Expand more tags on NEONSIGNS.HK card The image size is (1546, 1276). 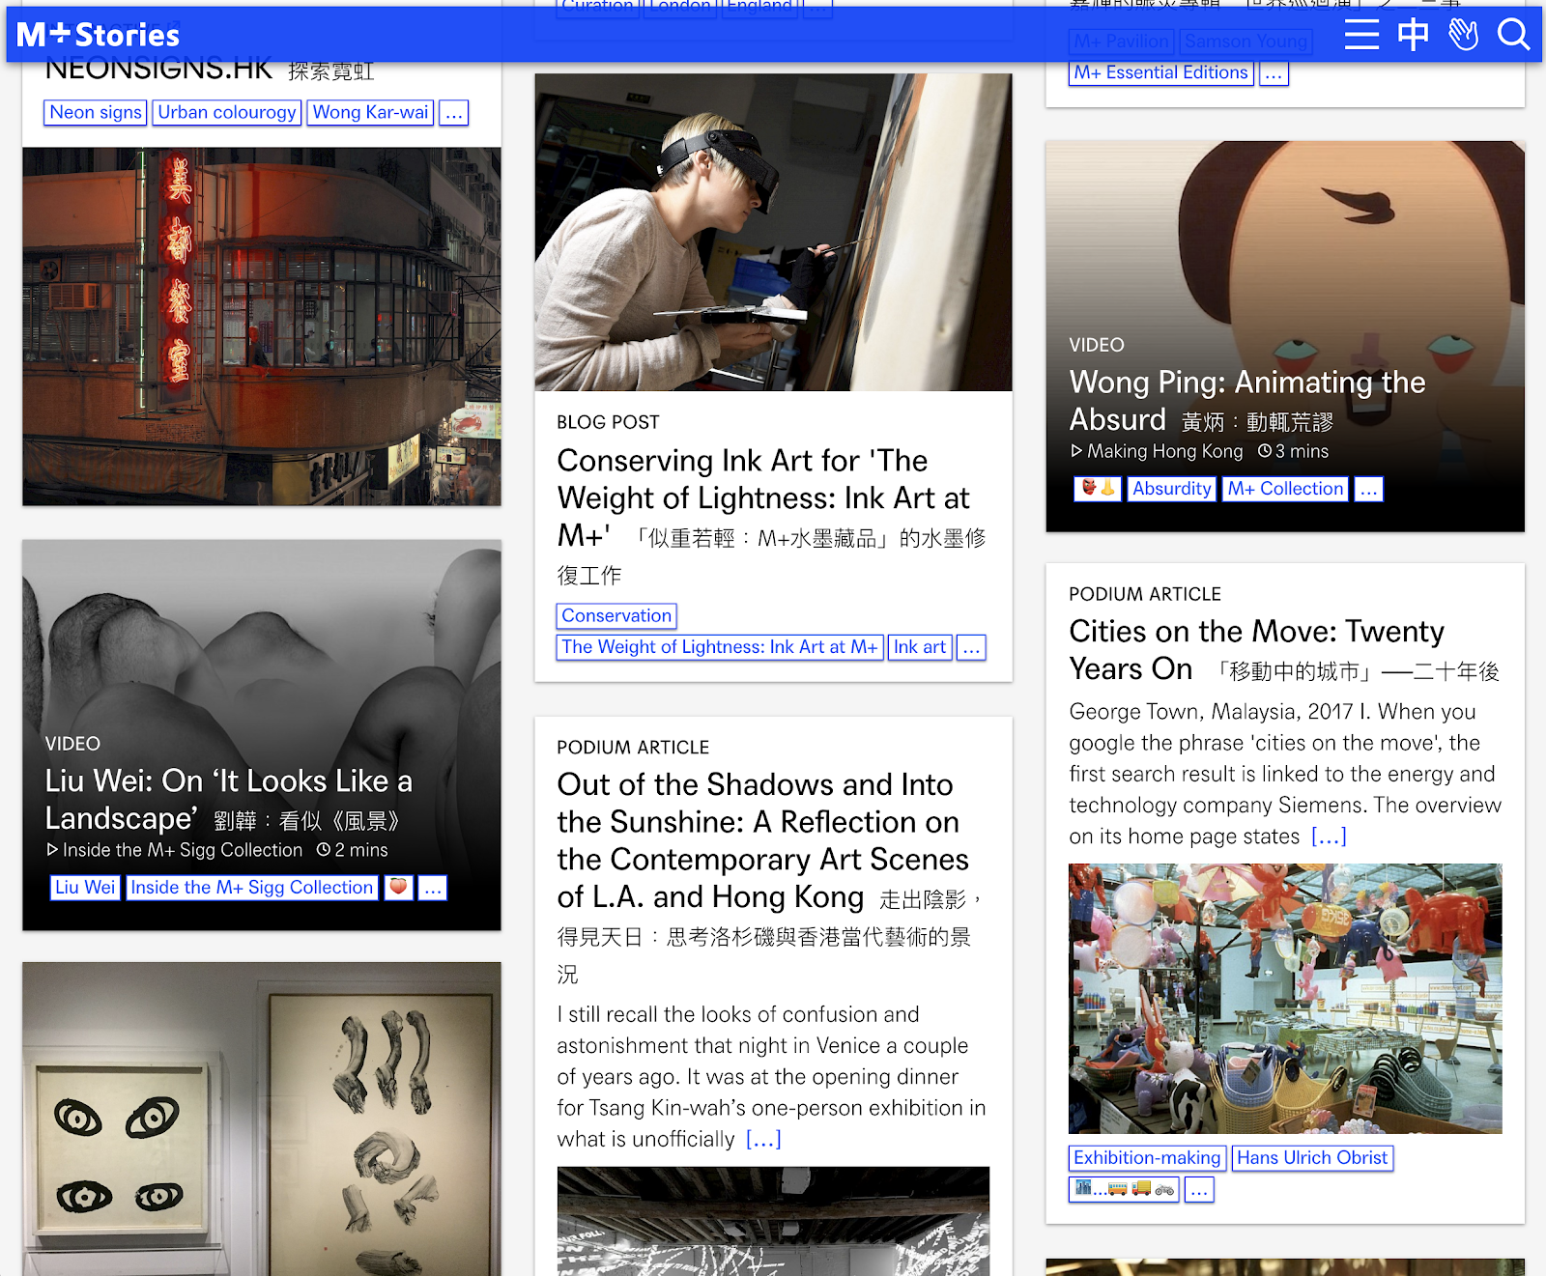coord(454,113)
